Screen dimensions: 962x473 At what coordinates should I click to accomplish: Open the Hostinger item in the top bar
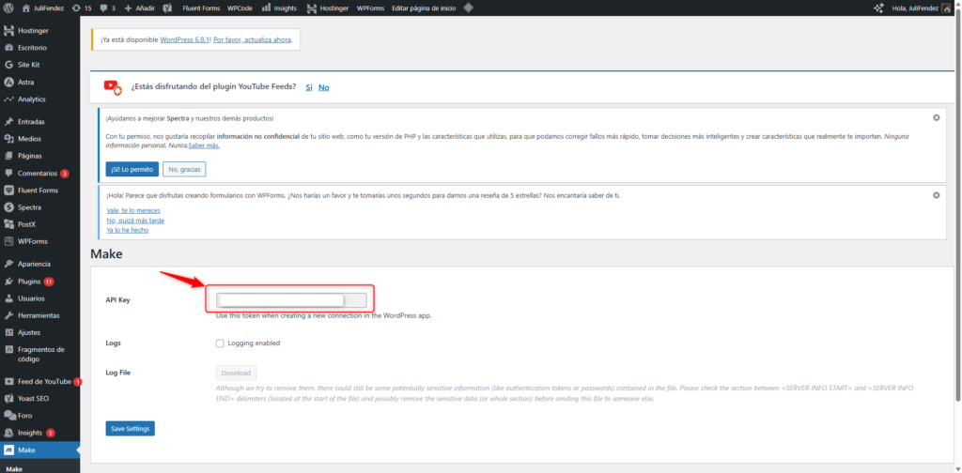click(328, 8)
